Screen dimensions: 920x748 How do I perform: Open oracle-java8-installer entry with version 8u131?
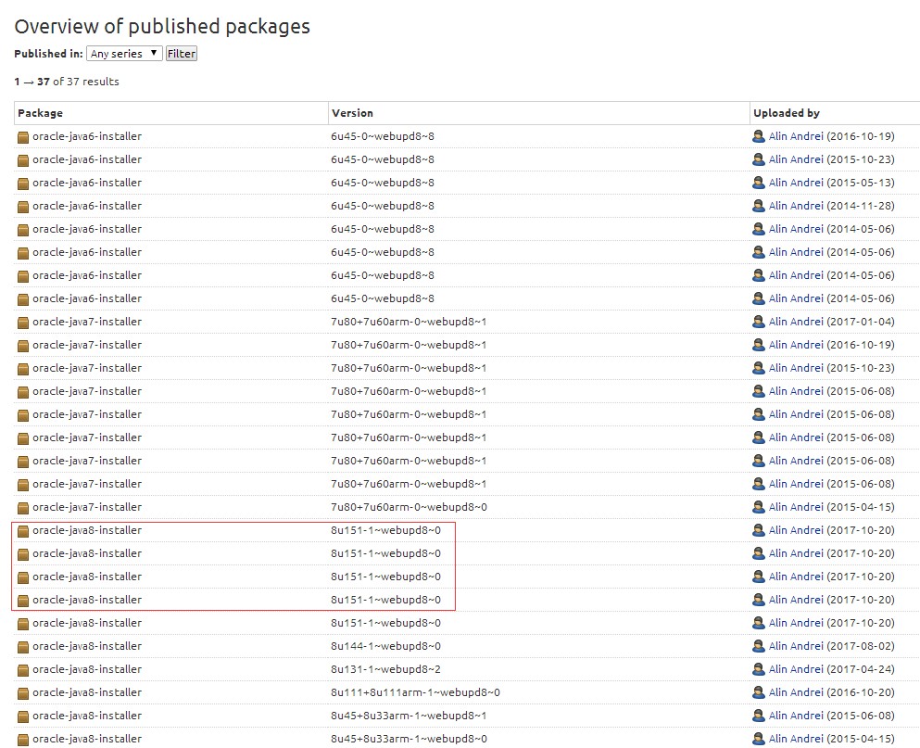pyautogui.click(x=87, y=669)
